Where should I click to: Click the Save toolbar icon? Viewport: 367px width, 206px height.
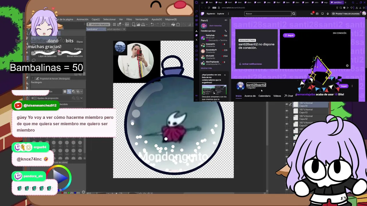click(x=143, y=25)
